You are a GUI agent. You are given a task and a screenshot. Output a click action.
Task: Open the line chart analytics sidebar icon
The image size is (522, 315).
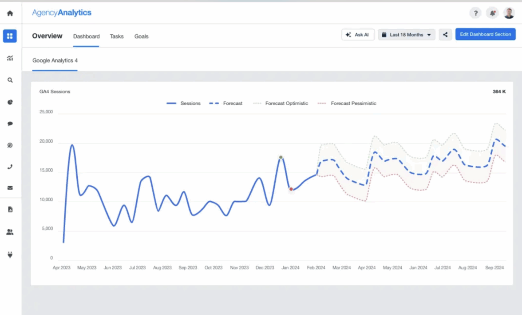(x=10, y=58)
